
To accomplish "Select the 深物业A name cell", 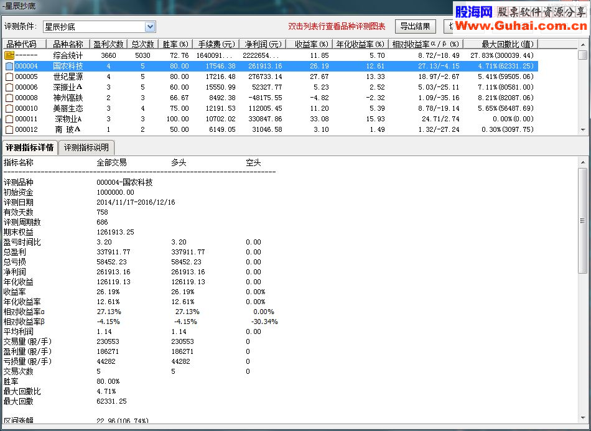I will (68, 119).
